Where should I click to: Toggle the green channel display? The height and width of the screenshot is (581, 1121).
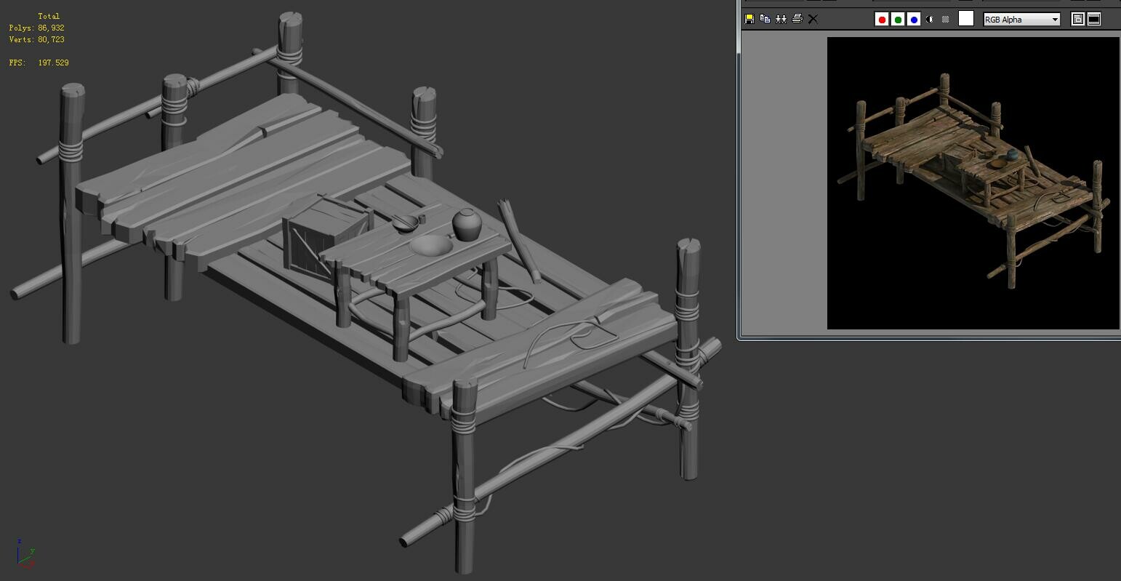[898, 20]
